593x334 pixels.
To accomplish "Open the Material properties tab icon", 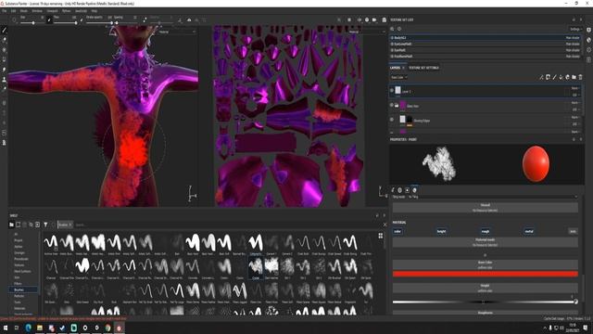I will click(x=414, y=190).
